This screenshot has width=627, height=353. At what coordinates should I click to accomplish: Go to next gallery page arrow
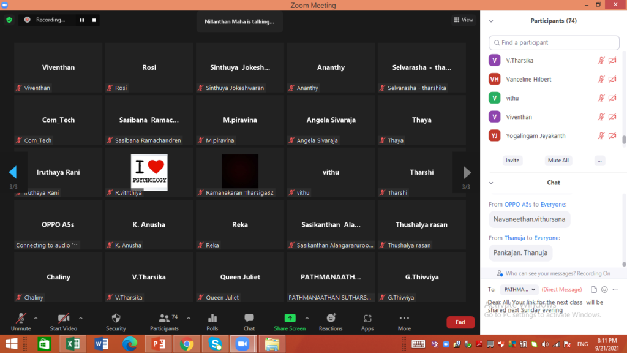[467, 172]
